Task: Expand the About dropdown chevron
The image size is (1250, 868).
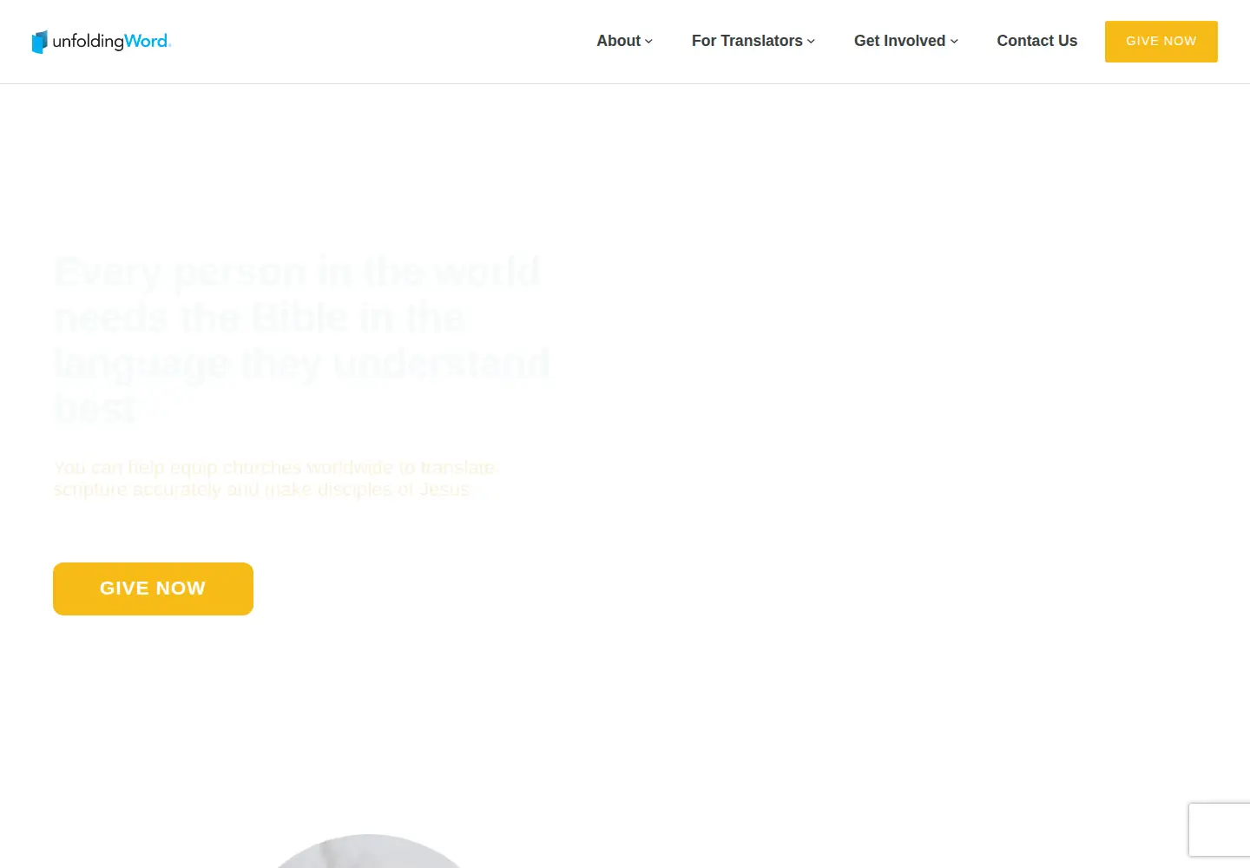Action: point(648,42)
